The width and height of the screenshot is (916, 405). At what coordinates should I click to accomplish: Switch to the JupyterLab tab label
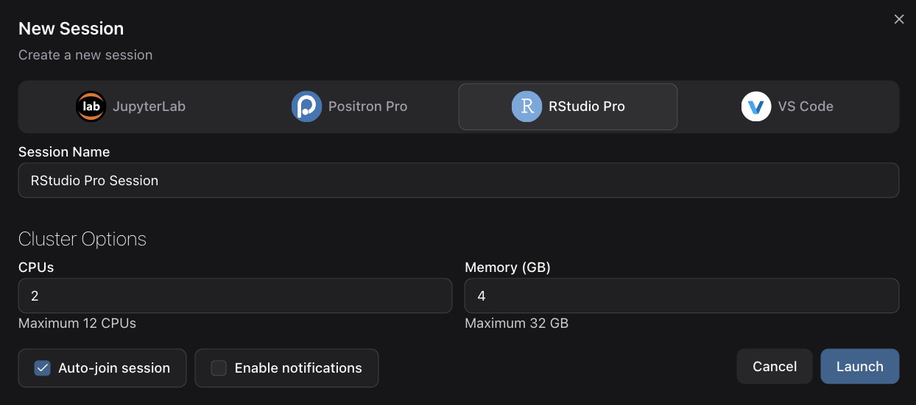point(149,107)
